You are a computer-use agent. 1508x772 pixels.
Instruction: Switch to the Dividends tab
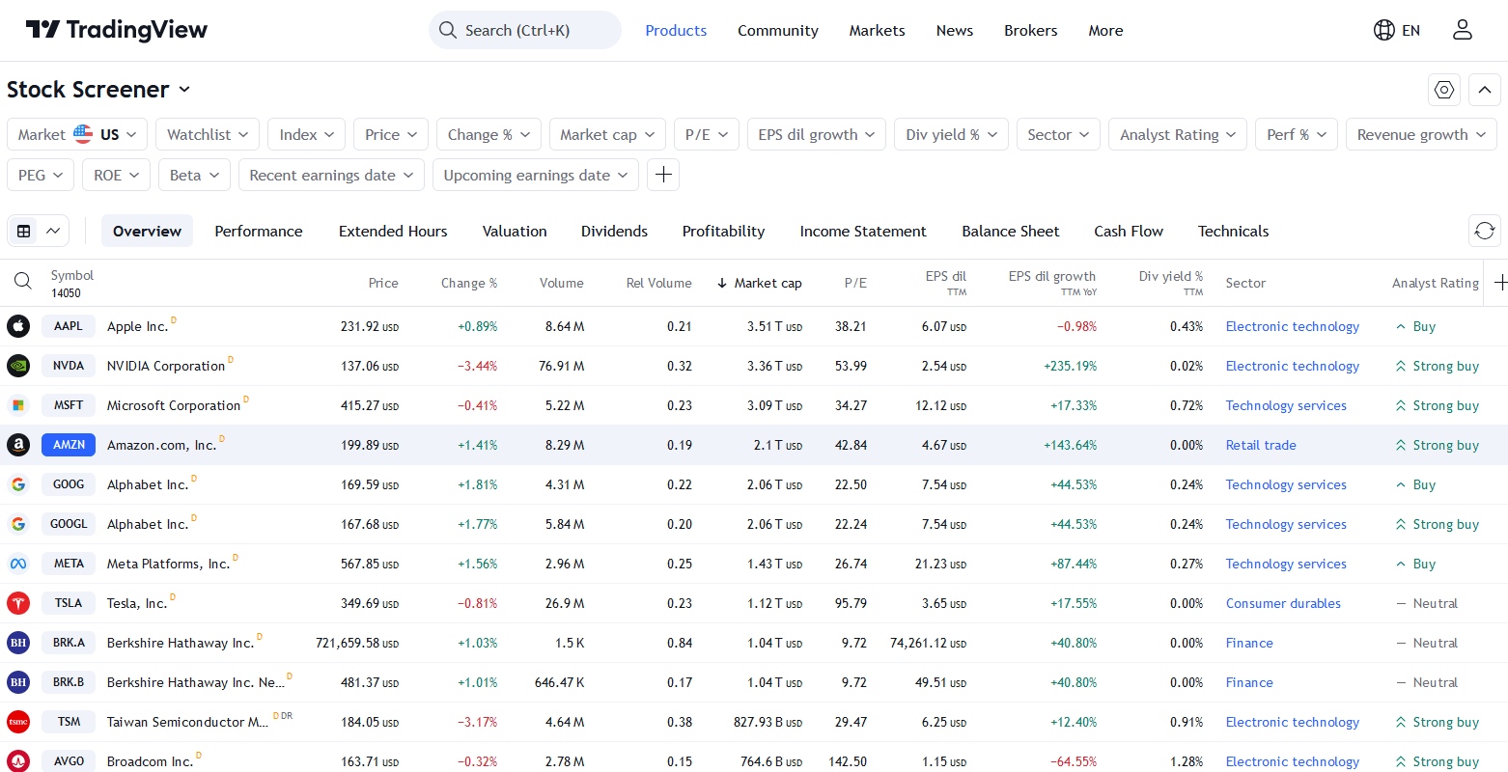[x=614, y=231]
